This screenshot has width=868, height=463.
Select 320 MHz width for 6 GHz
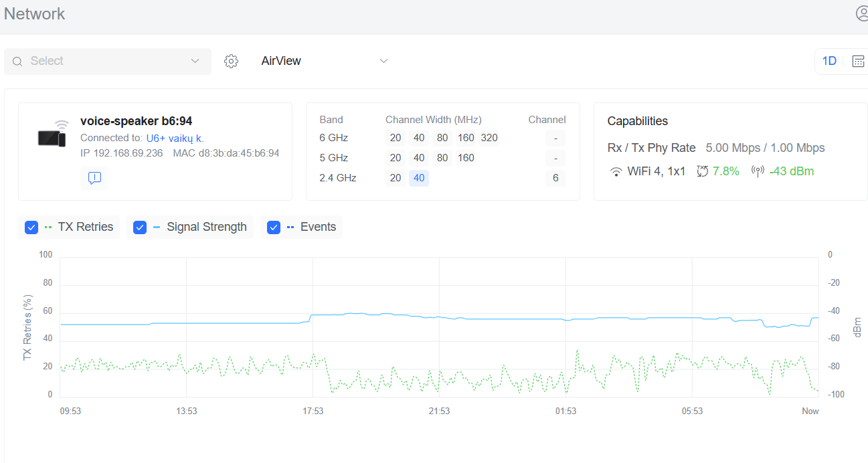(x=489, y=138)
